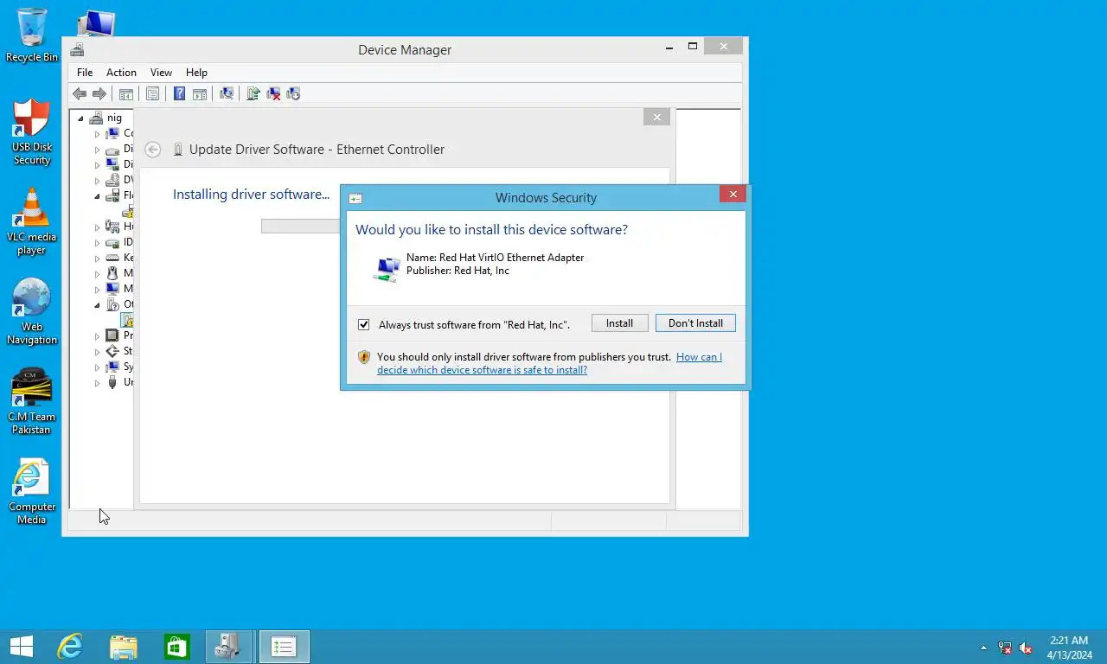Select the System devices icon in tree
The height and width of the screenshot is (664, 1107).
(112, 367)
